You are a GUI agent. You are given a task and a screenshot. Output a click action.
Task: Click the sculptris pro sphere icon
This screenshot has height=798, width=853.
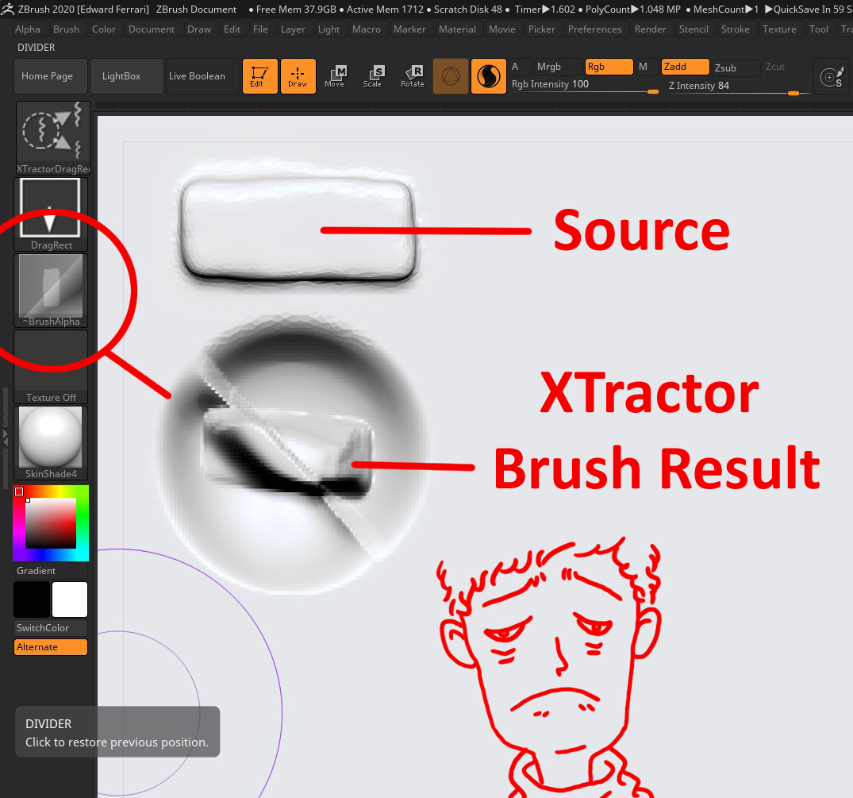(451, 76)
